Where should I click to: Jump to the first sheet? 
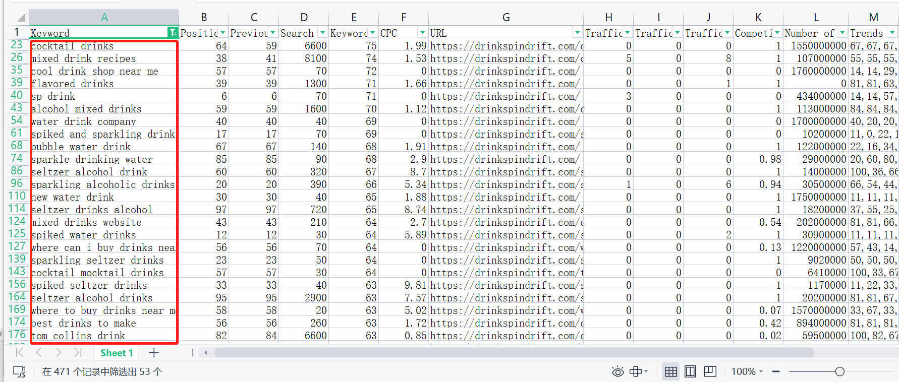pyautogui.click(x=20, y=353)
